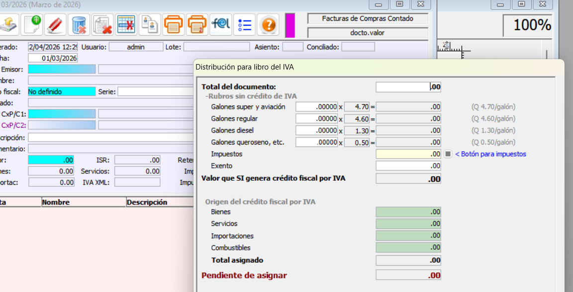Viewport: 573px width, 292px height.
Task: Click the red eraser edit icon
Action: pos(56,24)
